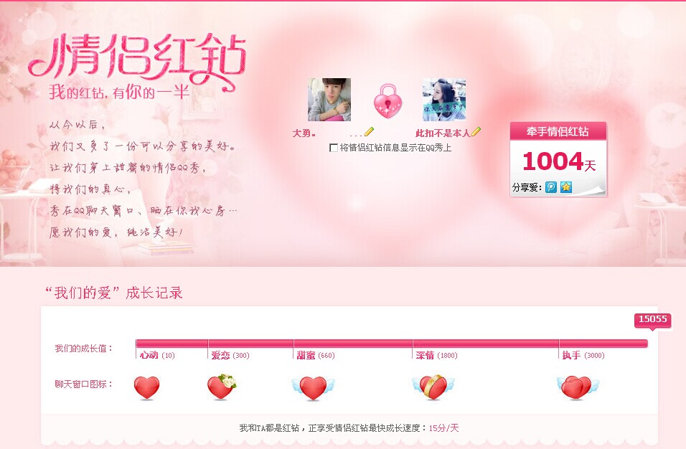Share love via blue P icon

point(551,187)
